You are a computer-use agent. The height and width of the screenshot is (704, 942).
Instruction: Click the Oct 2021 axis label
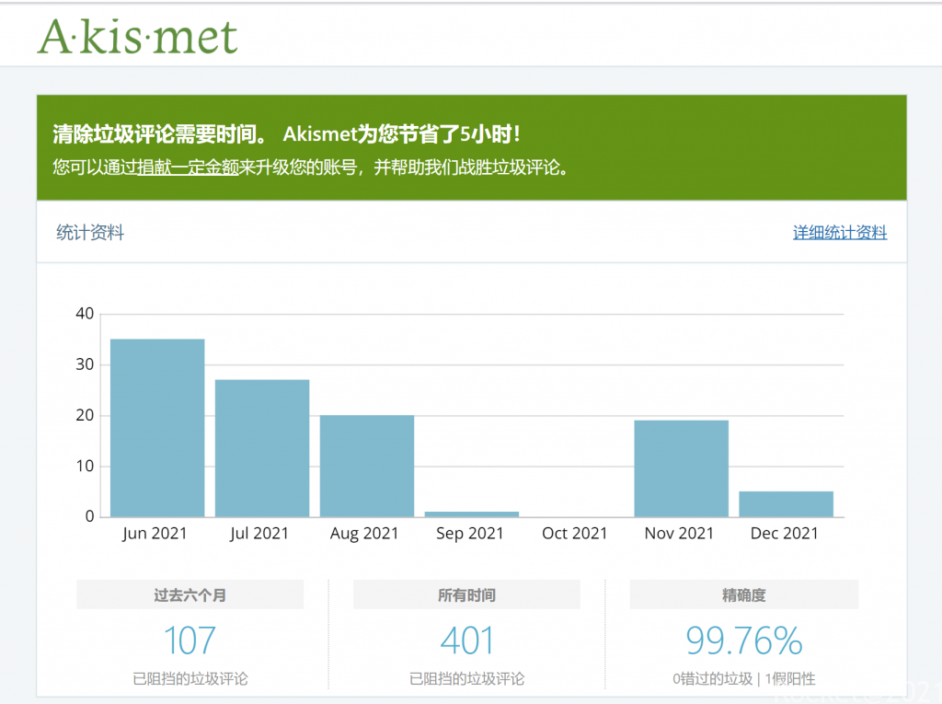click(575, 534)
